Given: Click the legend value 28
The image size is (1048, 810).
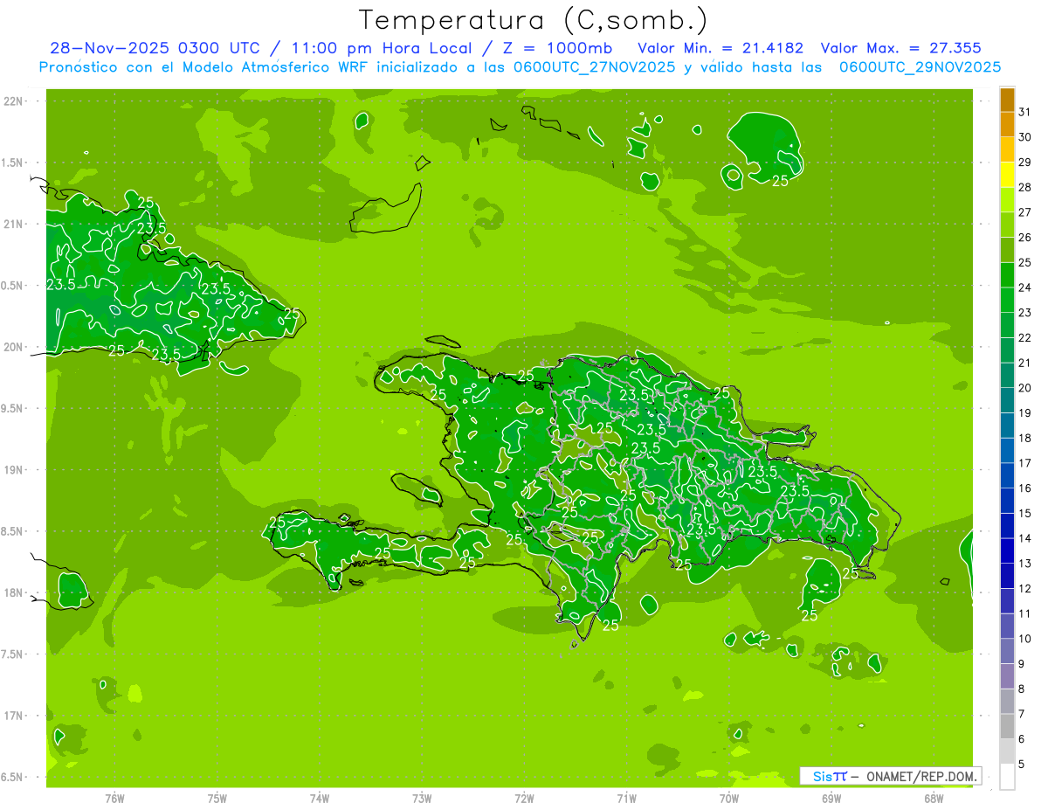Looking at the screenshot, I should click(x=1024, y=188).
